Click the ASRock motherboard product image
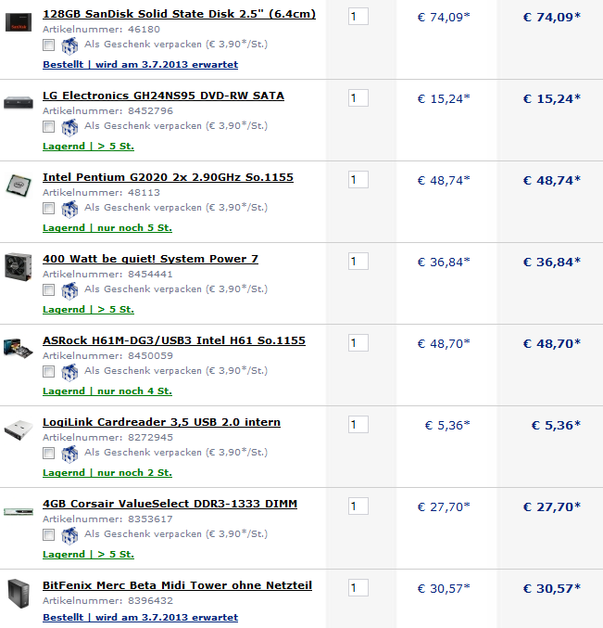The image size is (603, 628). (18, 348)
